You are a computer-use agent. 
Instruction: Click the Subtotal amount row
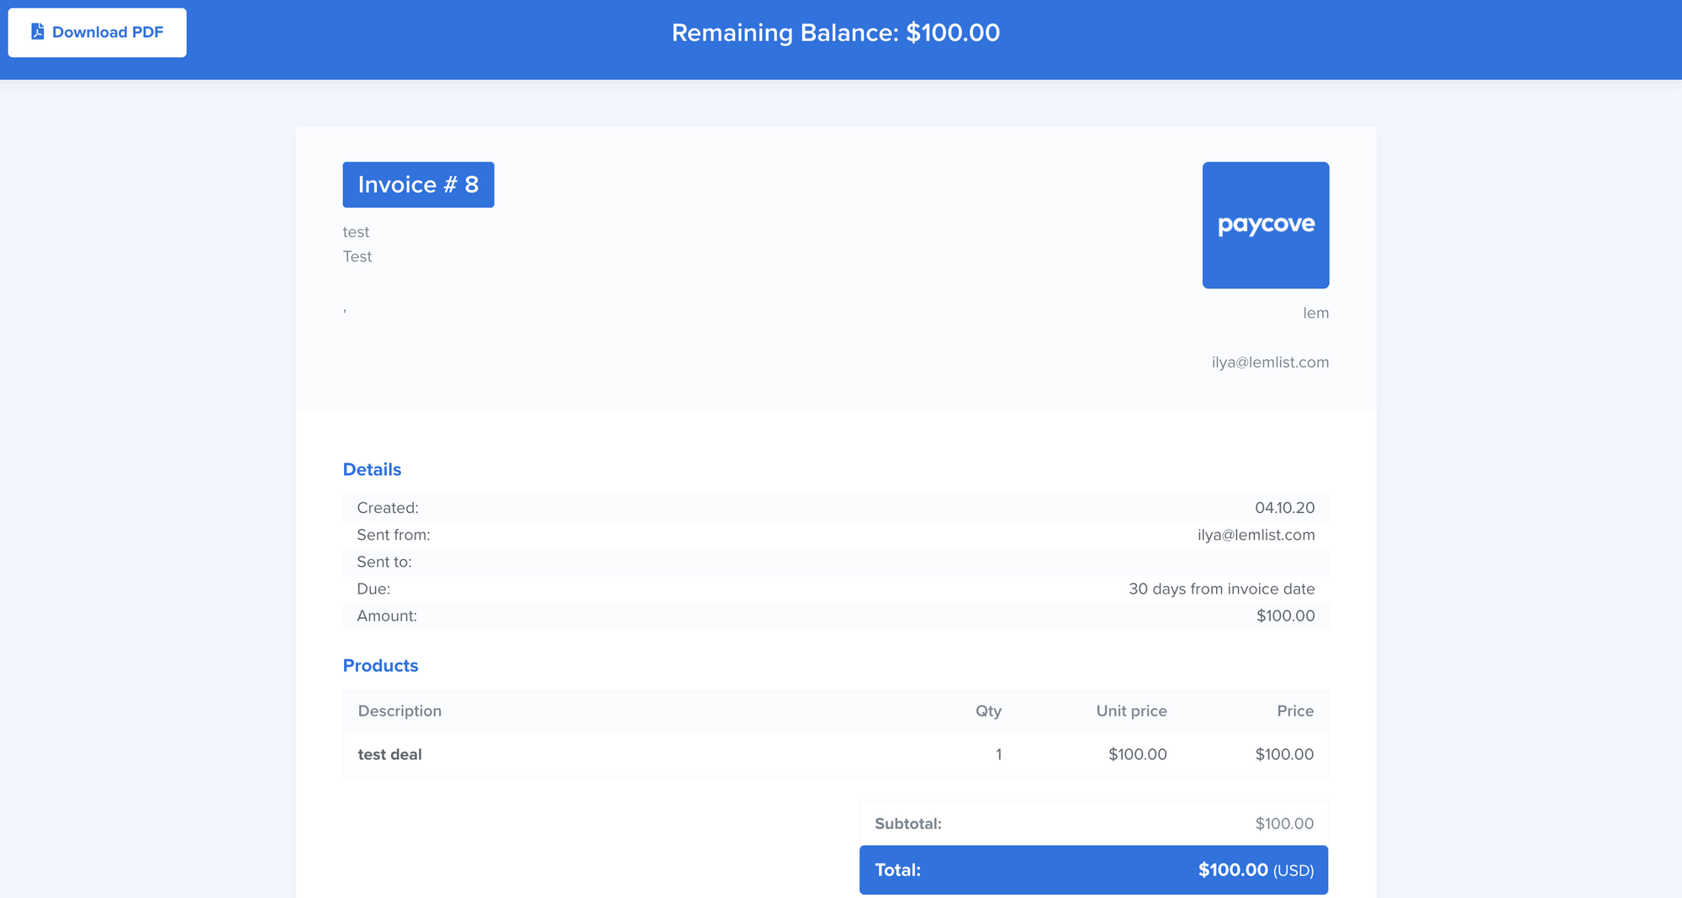(x=1092, y=823)
